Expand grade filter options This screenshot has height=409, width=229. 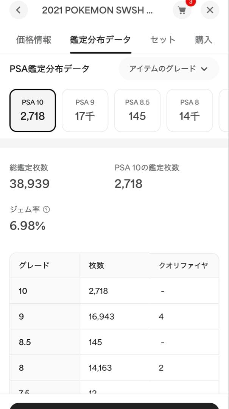click(168, 69)
